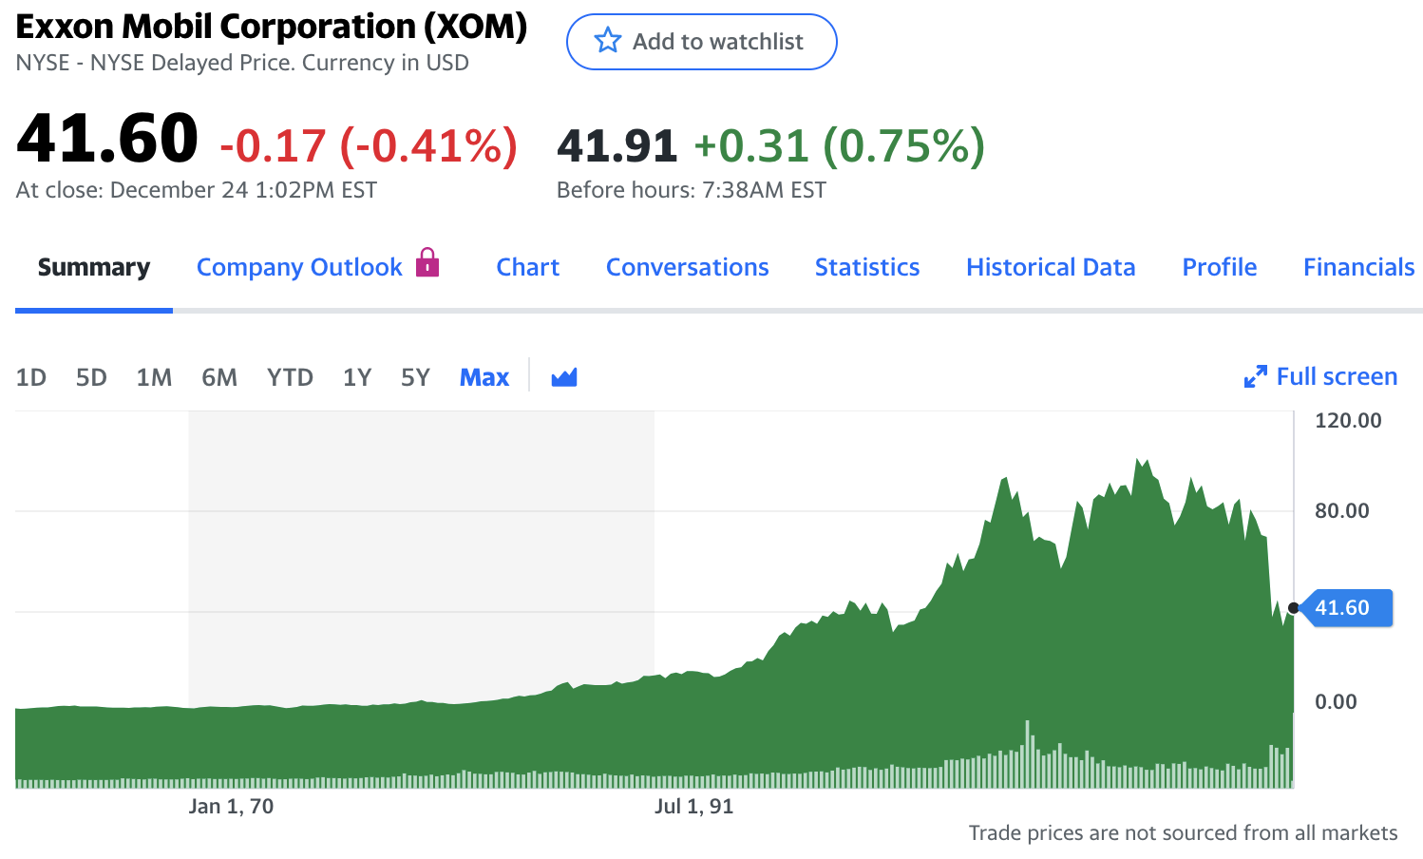Click the large 41.60 closing price

[107, 138]
